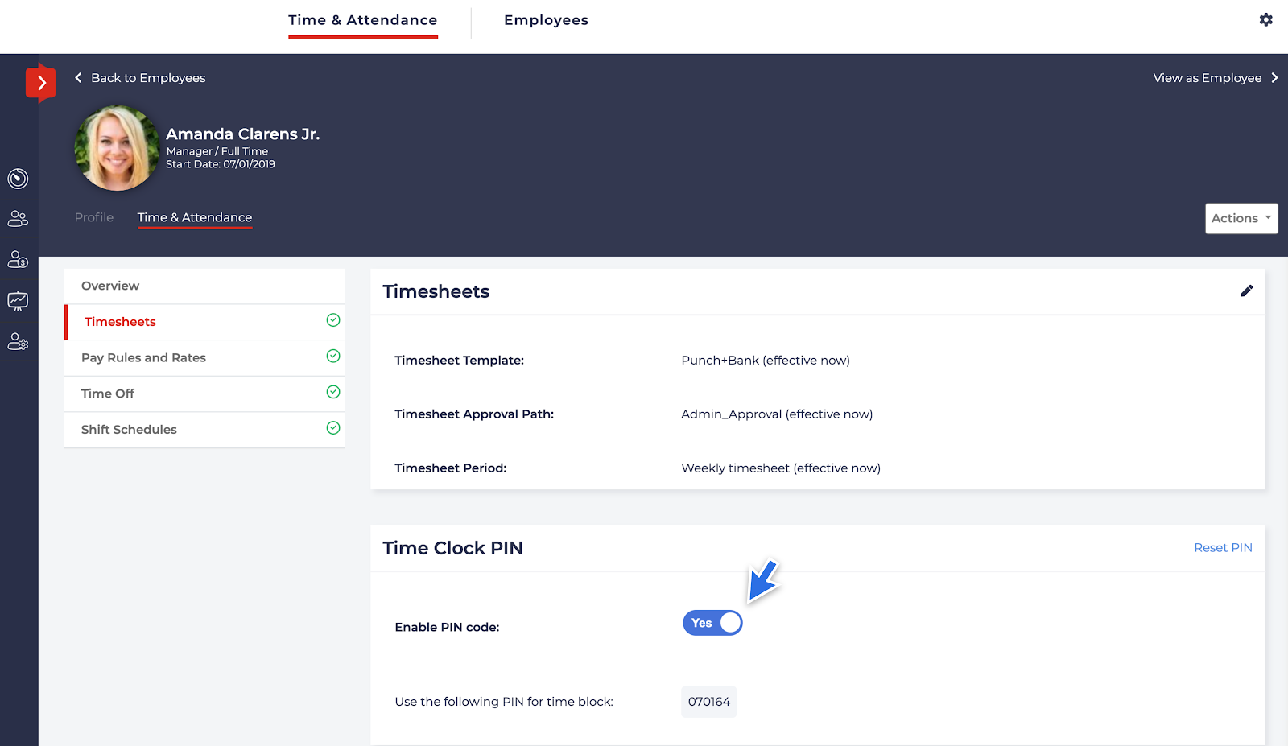Click the Reset PIN link
The image size is (1288, 746).
pos(1223,547)
